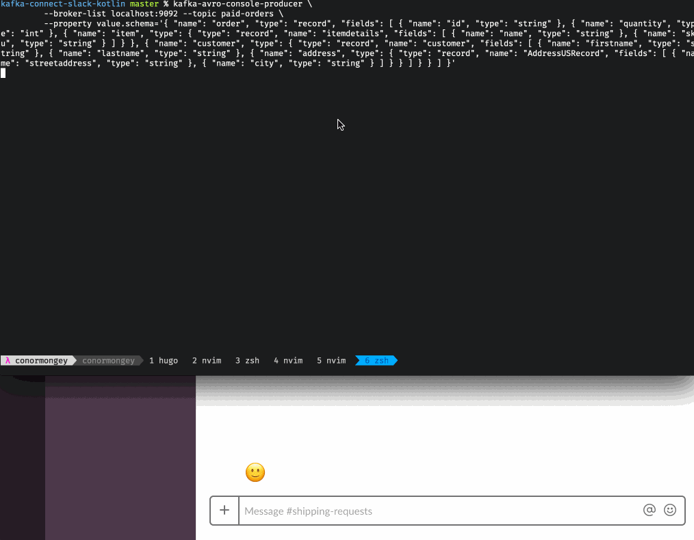Viewport: 694px width, 540px height.
Task: Click the terminal block cursor
Action: pyautogui.click(x=3, y=73)
